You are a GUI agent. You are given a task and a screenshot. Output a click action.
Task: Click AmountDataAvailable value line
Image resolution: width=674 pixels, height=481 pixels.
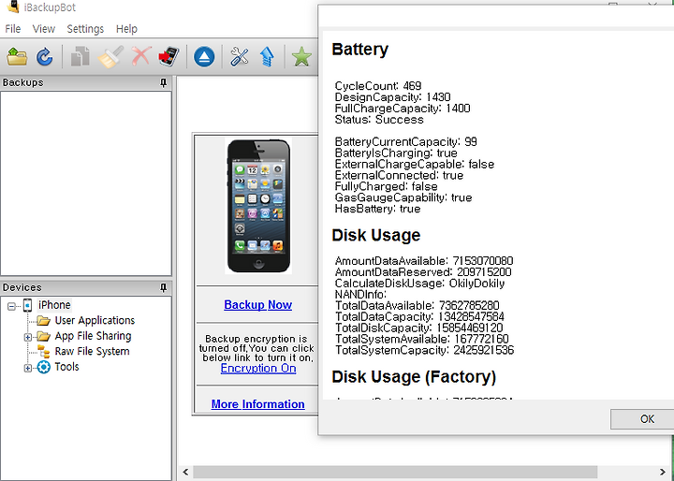(x=424, y=261)
